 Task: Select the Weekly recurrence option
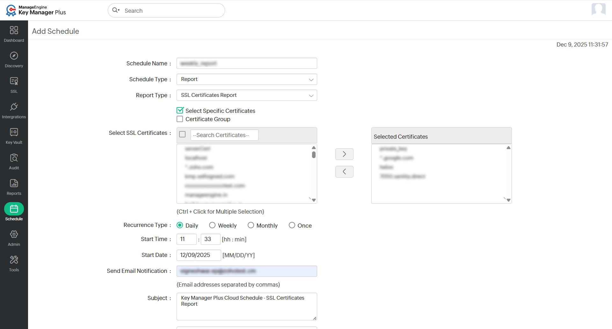pyautogui.click(x=212, y=225)
